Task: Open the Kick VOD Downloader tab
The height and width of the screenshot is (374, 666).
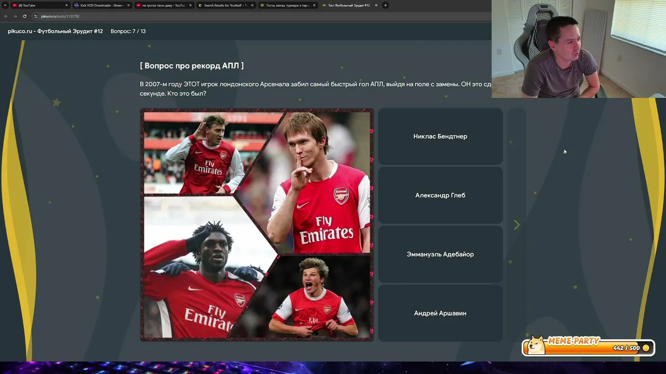Action: [x=101, y=5]
